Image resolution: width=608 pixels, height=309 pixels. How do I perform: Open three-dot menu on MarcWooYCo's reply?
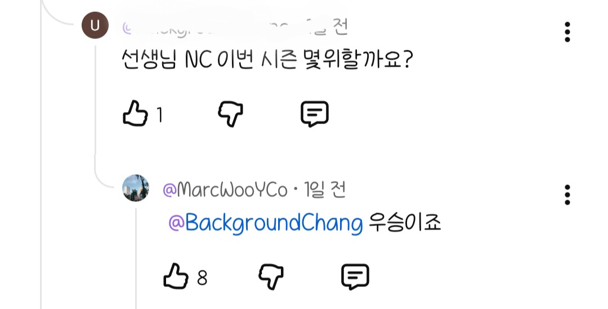[567, 195]
